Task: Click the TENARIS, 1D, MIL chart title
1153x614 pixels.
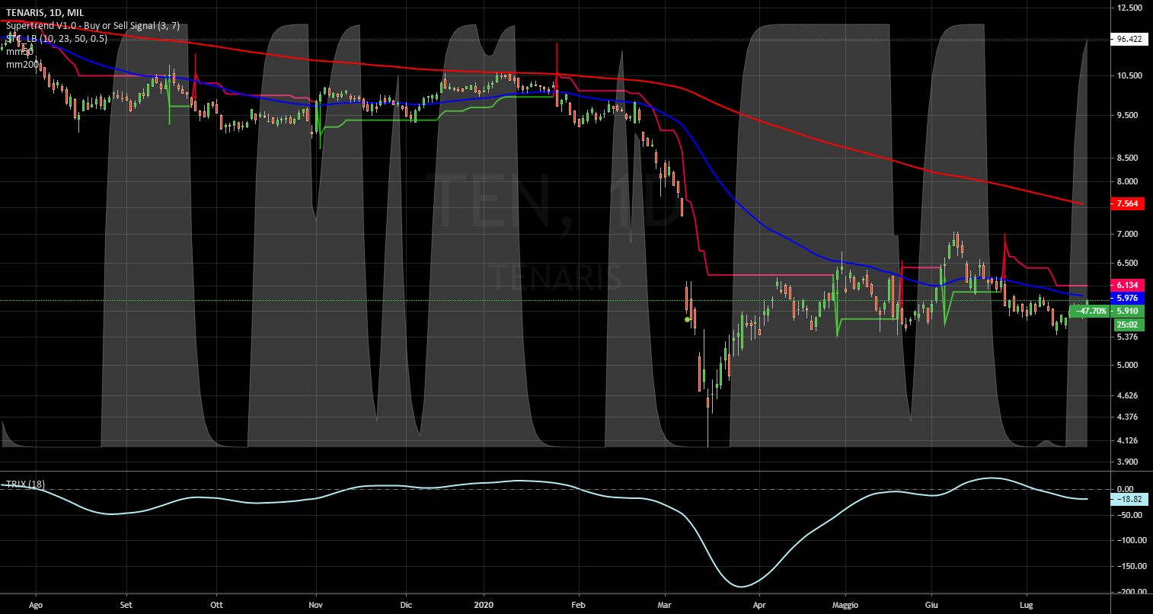Action: (x=45, y=13)
